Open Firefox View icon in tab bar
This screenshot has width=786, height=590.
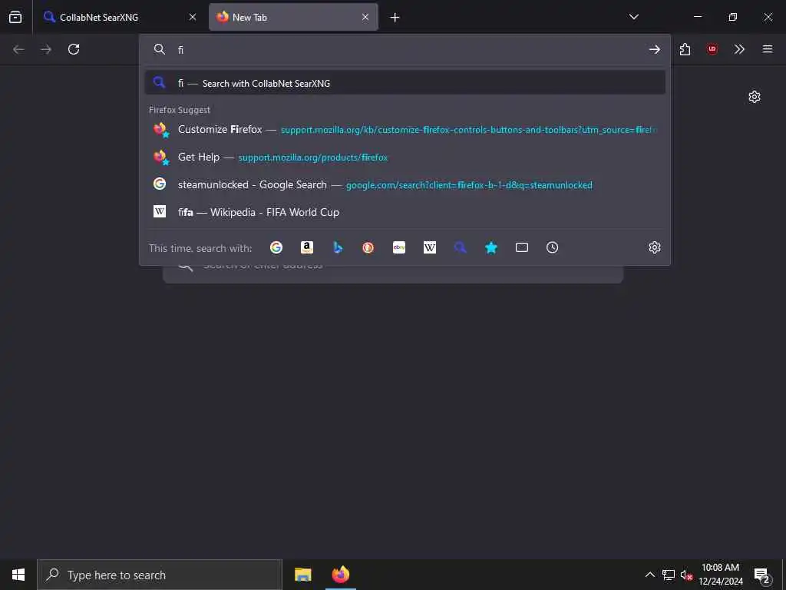click(x=15, y=17)
